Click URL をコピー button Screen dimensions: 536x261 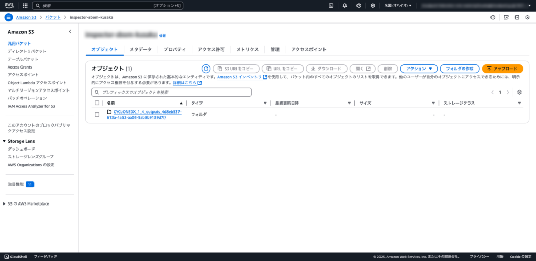pyautogui.click(x=282, y=69)
